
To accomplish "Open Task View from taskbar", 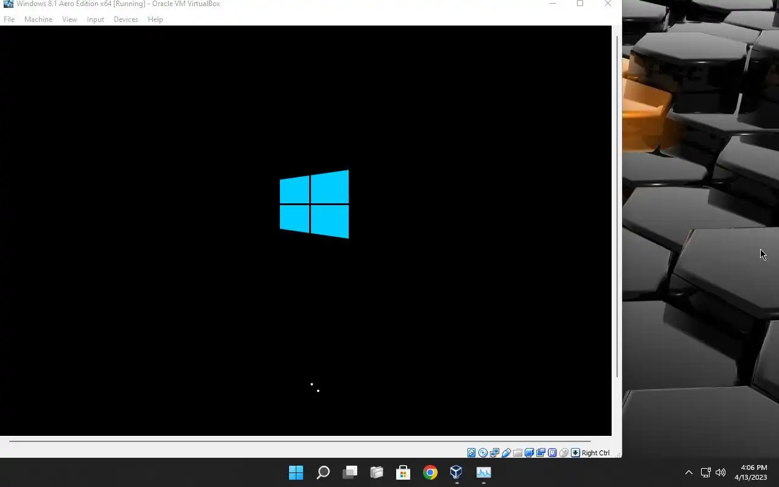I will tap(350, 472).
